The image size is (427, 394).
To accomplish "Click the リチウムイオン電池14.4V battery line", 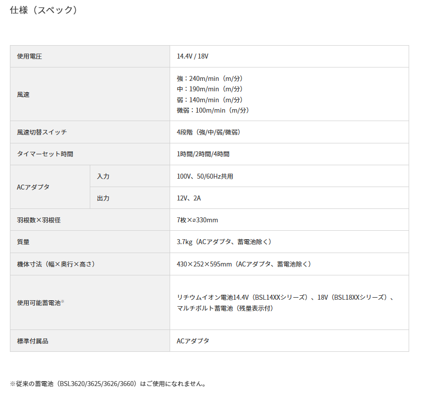I will click(x=285, y=297).
